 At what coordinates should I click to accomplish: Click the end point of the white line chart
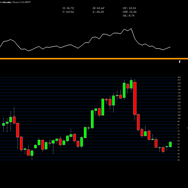click(x=170, y=47)
